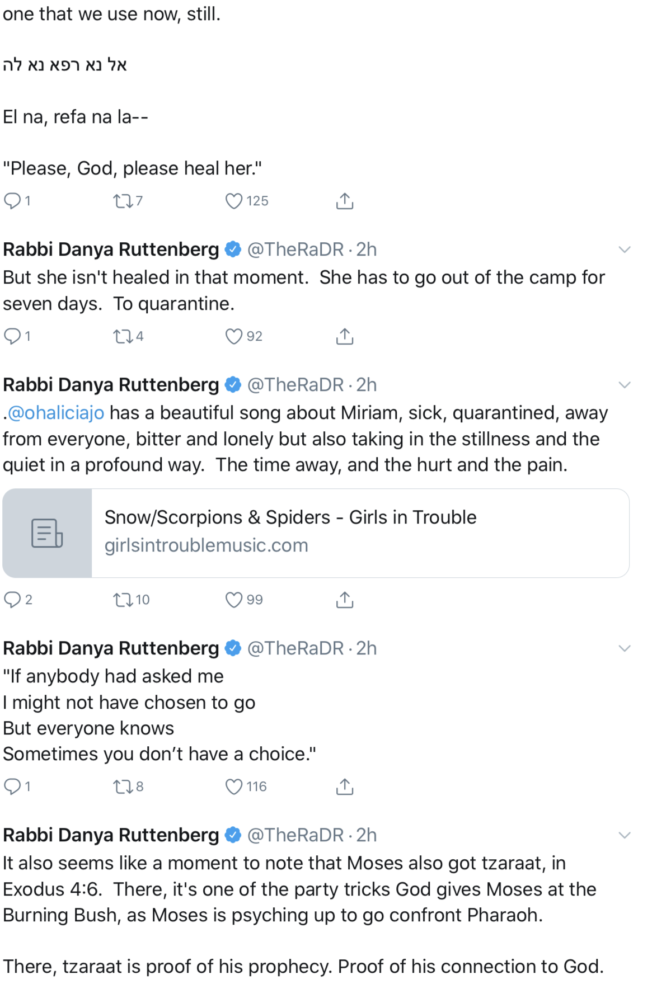The image size is (652, 989).
Task: Open the @ohaliciajo mention link
Action: pyautogui.click(x=56, y=413)
